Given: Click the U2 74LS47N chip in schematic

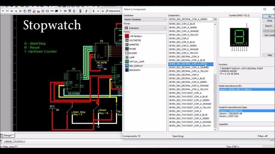Looking at the screenshot, I should 101,52.
